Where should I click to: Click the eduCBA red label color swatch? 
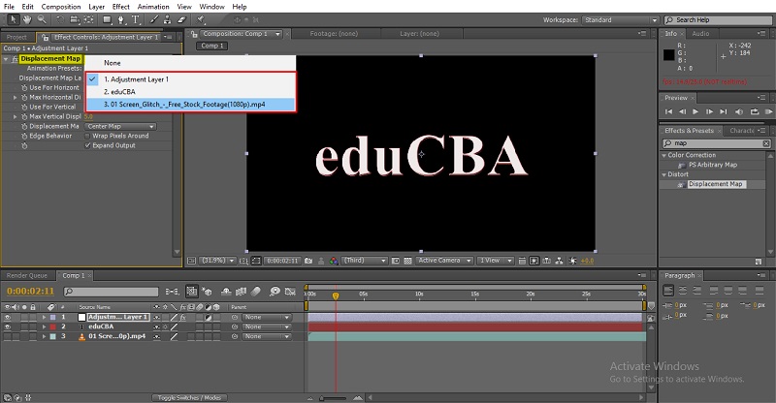coord(53,326)
